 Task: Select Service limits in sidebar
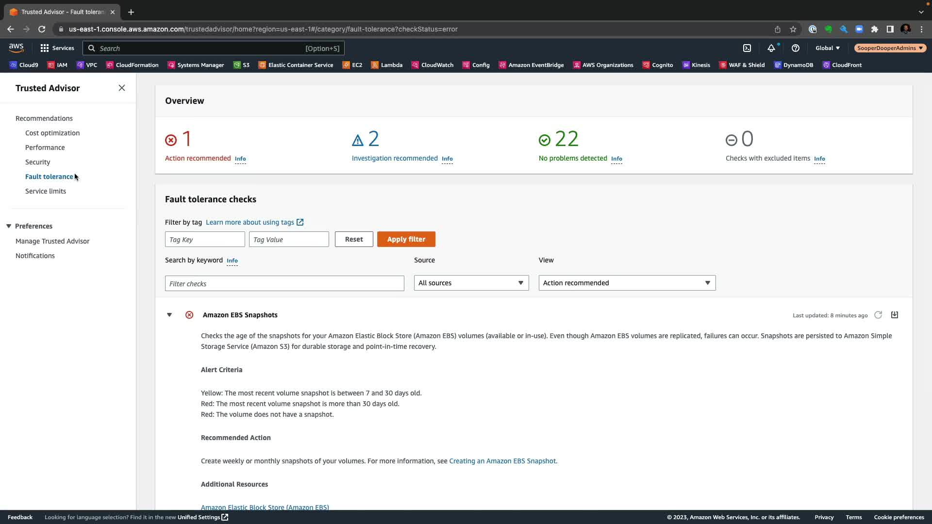[46, 191]
